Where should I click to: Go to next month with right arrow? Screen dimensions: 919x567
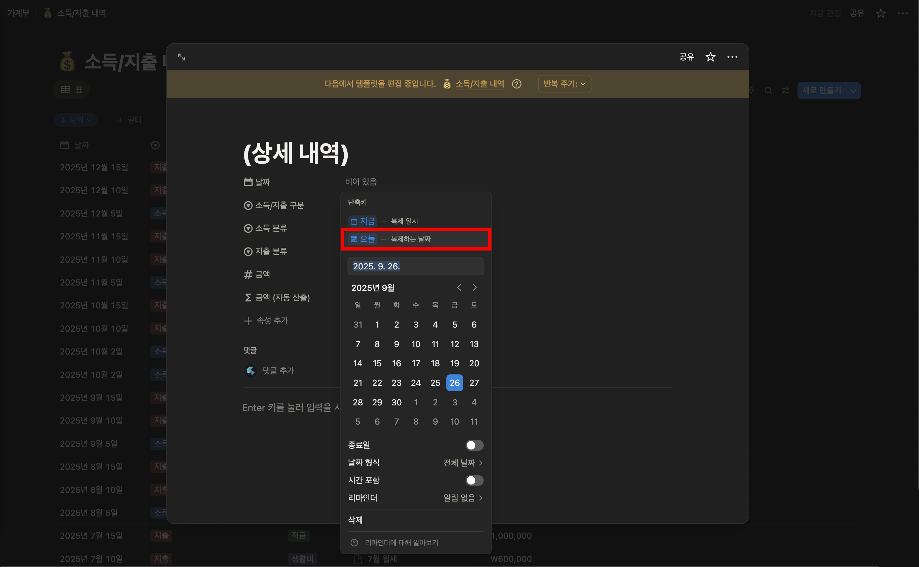click(x=475, y=288)
